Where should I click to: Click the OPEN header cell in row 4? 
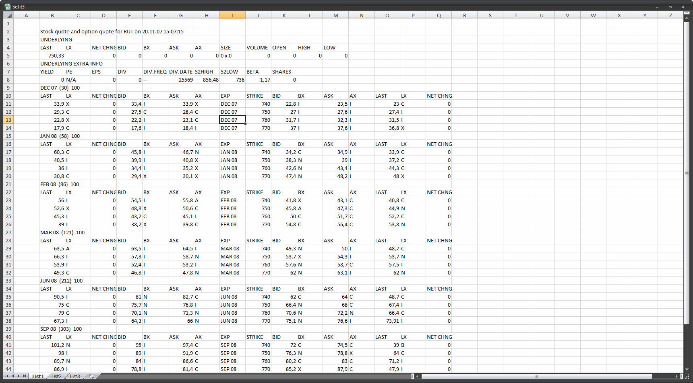[284, 47]
